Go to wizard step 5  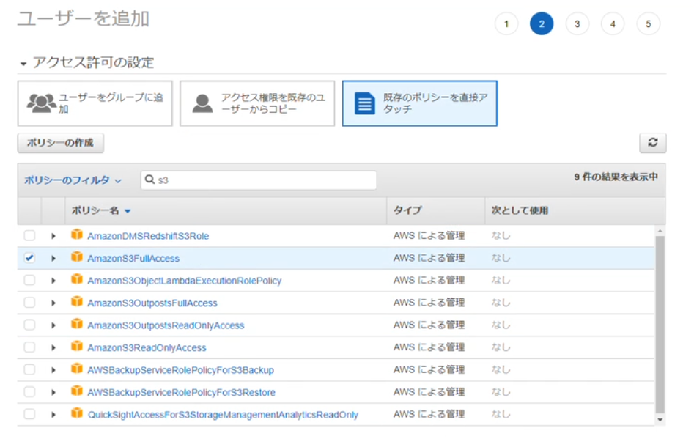click(648, 24)
